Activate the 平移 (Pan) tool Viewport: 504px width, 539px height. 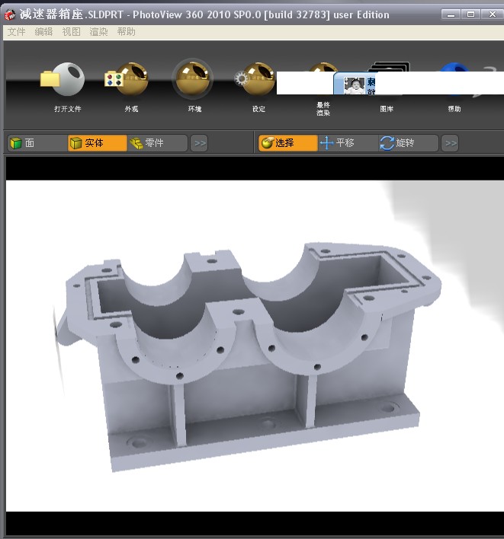[x=348, y=143]
